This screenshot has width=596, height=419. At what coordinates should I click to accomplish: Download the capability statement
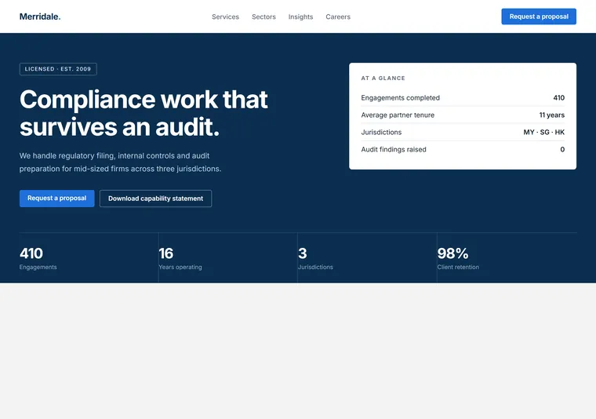coord(155,199)
